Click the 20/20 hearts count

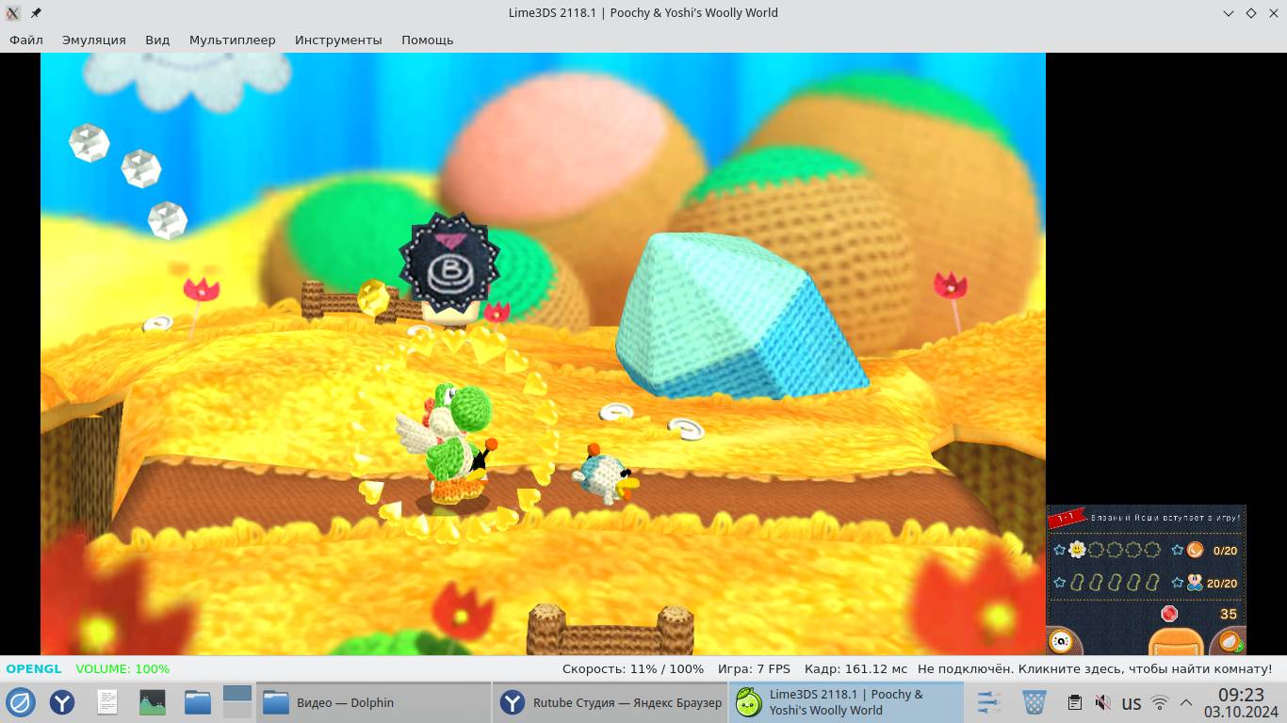[1222, 584]
